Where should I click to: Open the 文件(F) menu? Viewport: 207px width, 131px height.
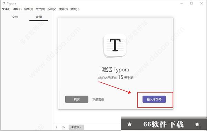6,9
